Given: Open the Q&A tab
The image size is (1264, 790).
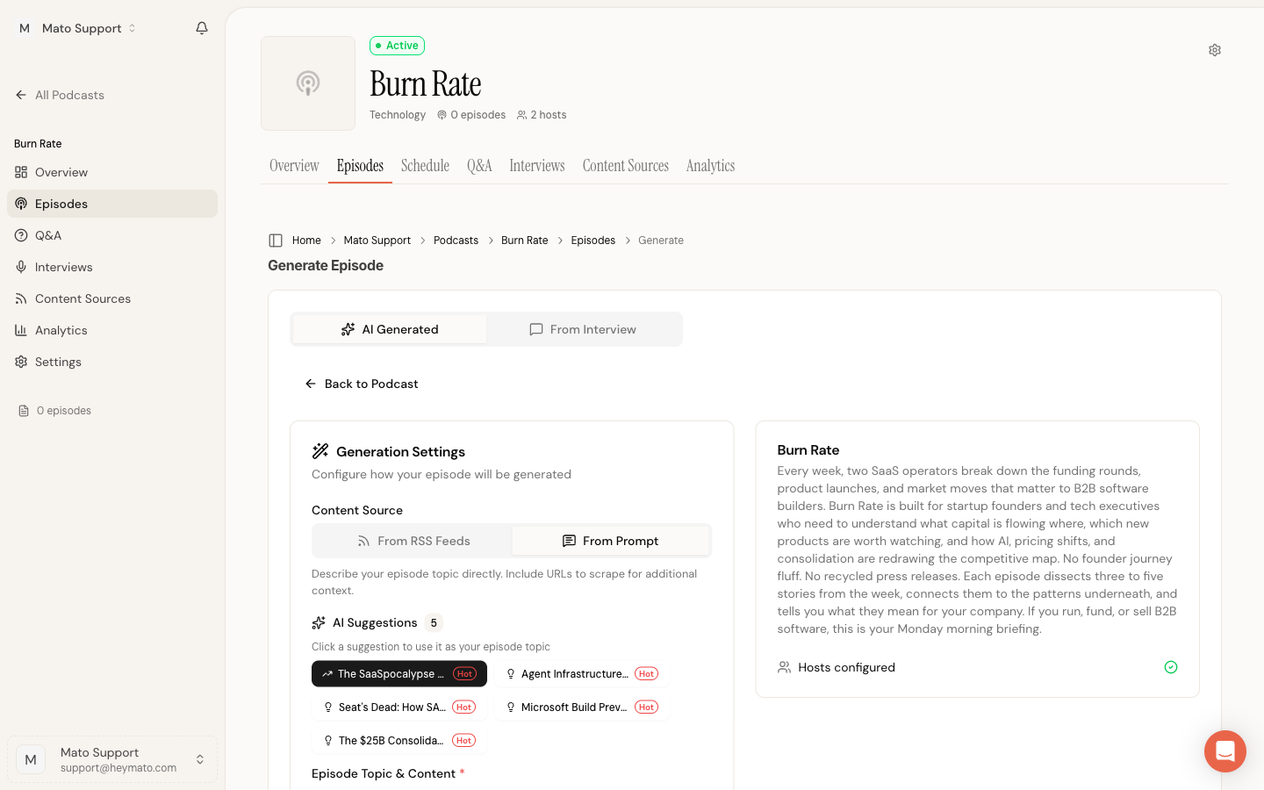Looking at the screenshot, I should click(x=479, y=166).
